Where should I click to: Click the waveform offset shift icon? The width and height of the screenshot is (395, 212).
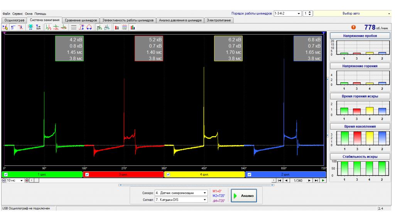coord(107,27)
